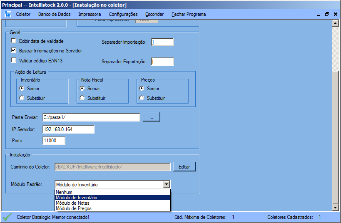Click the 'Coletores Cadastrados:' status label
341x223 pixels.
[x=290, y=217]
